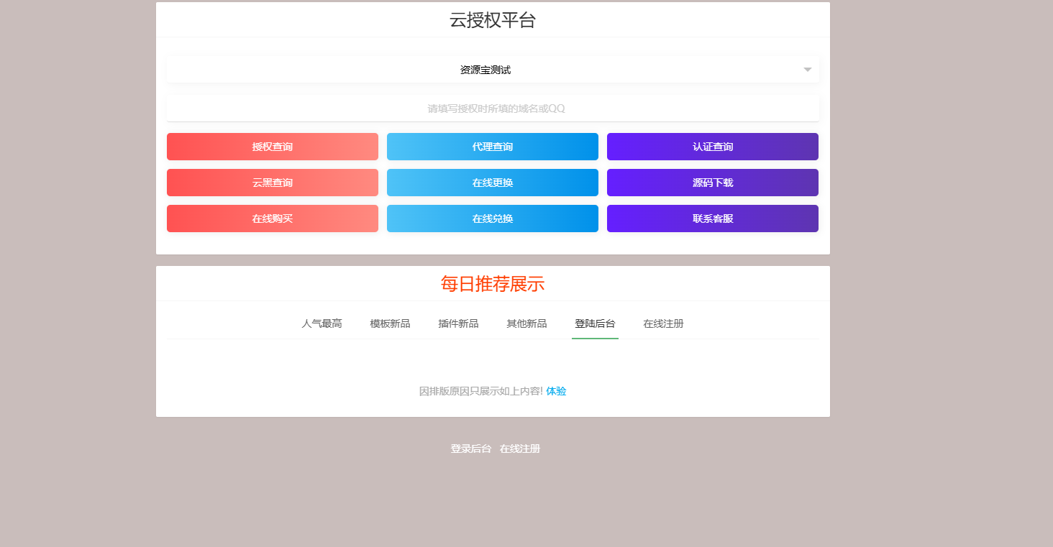Click the 代理查询 button
Image resolution: width=1053 pixels, height=547 pixels.
(493, 147)
